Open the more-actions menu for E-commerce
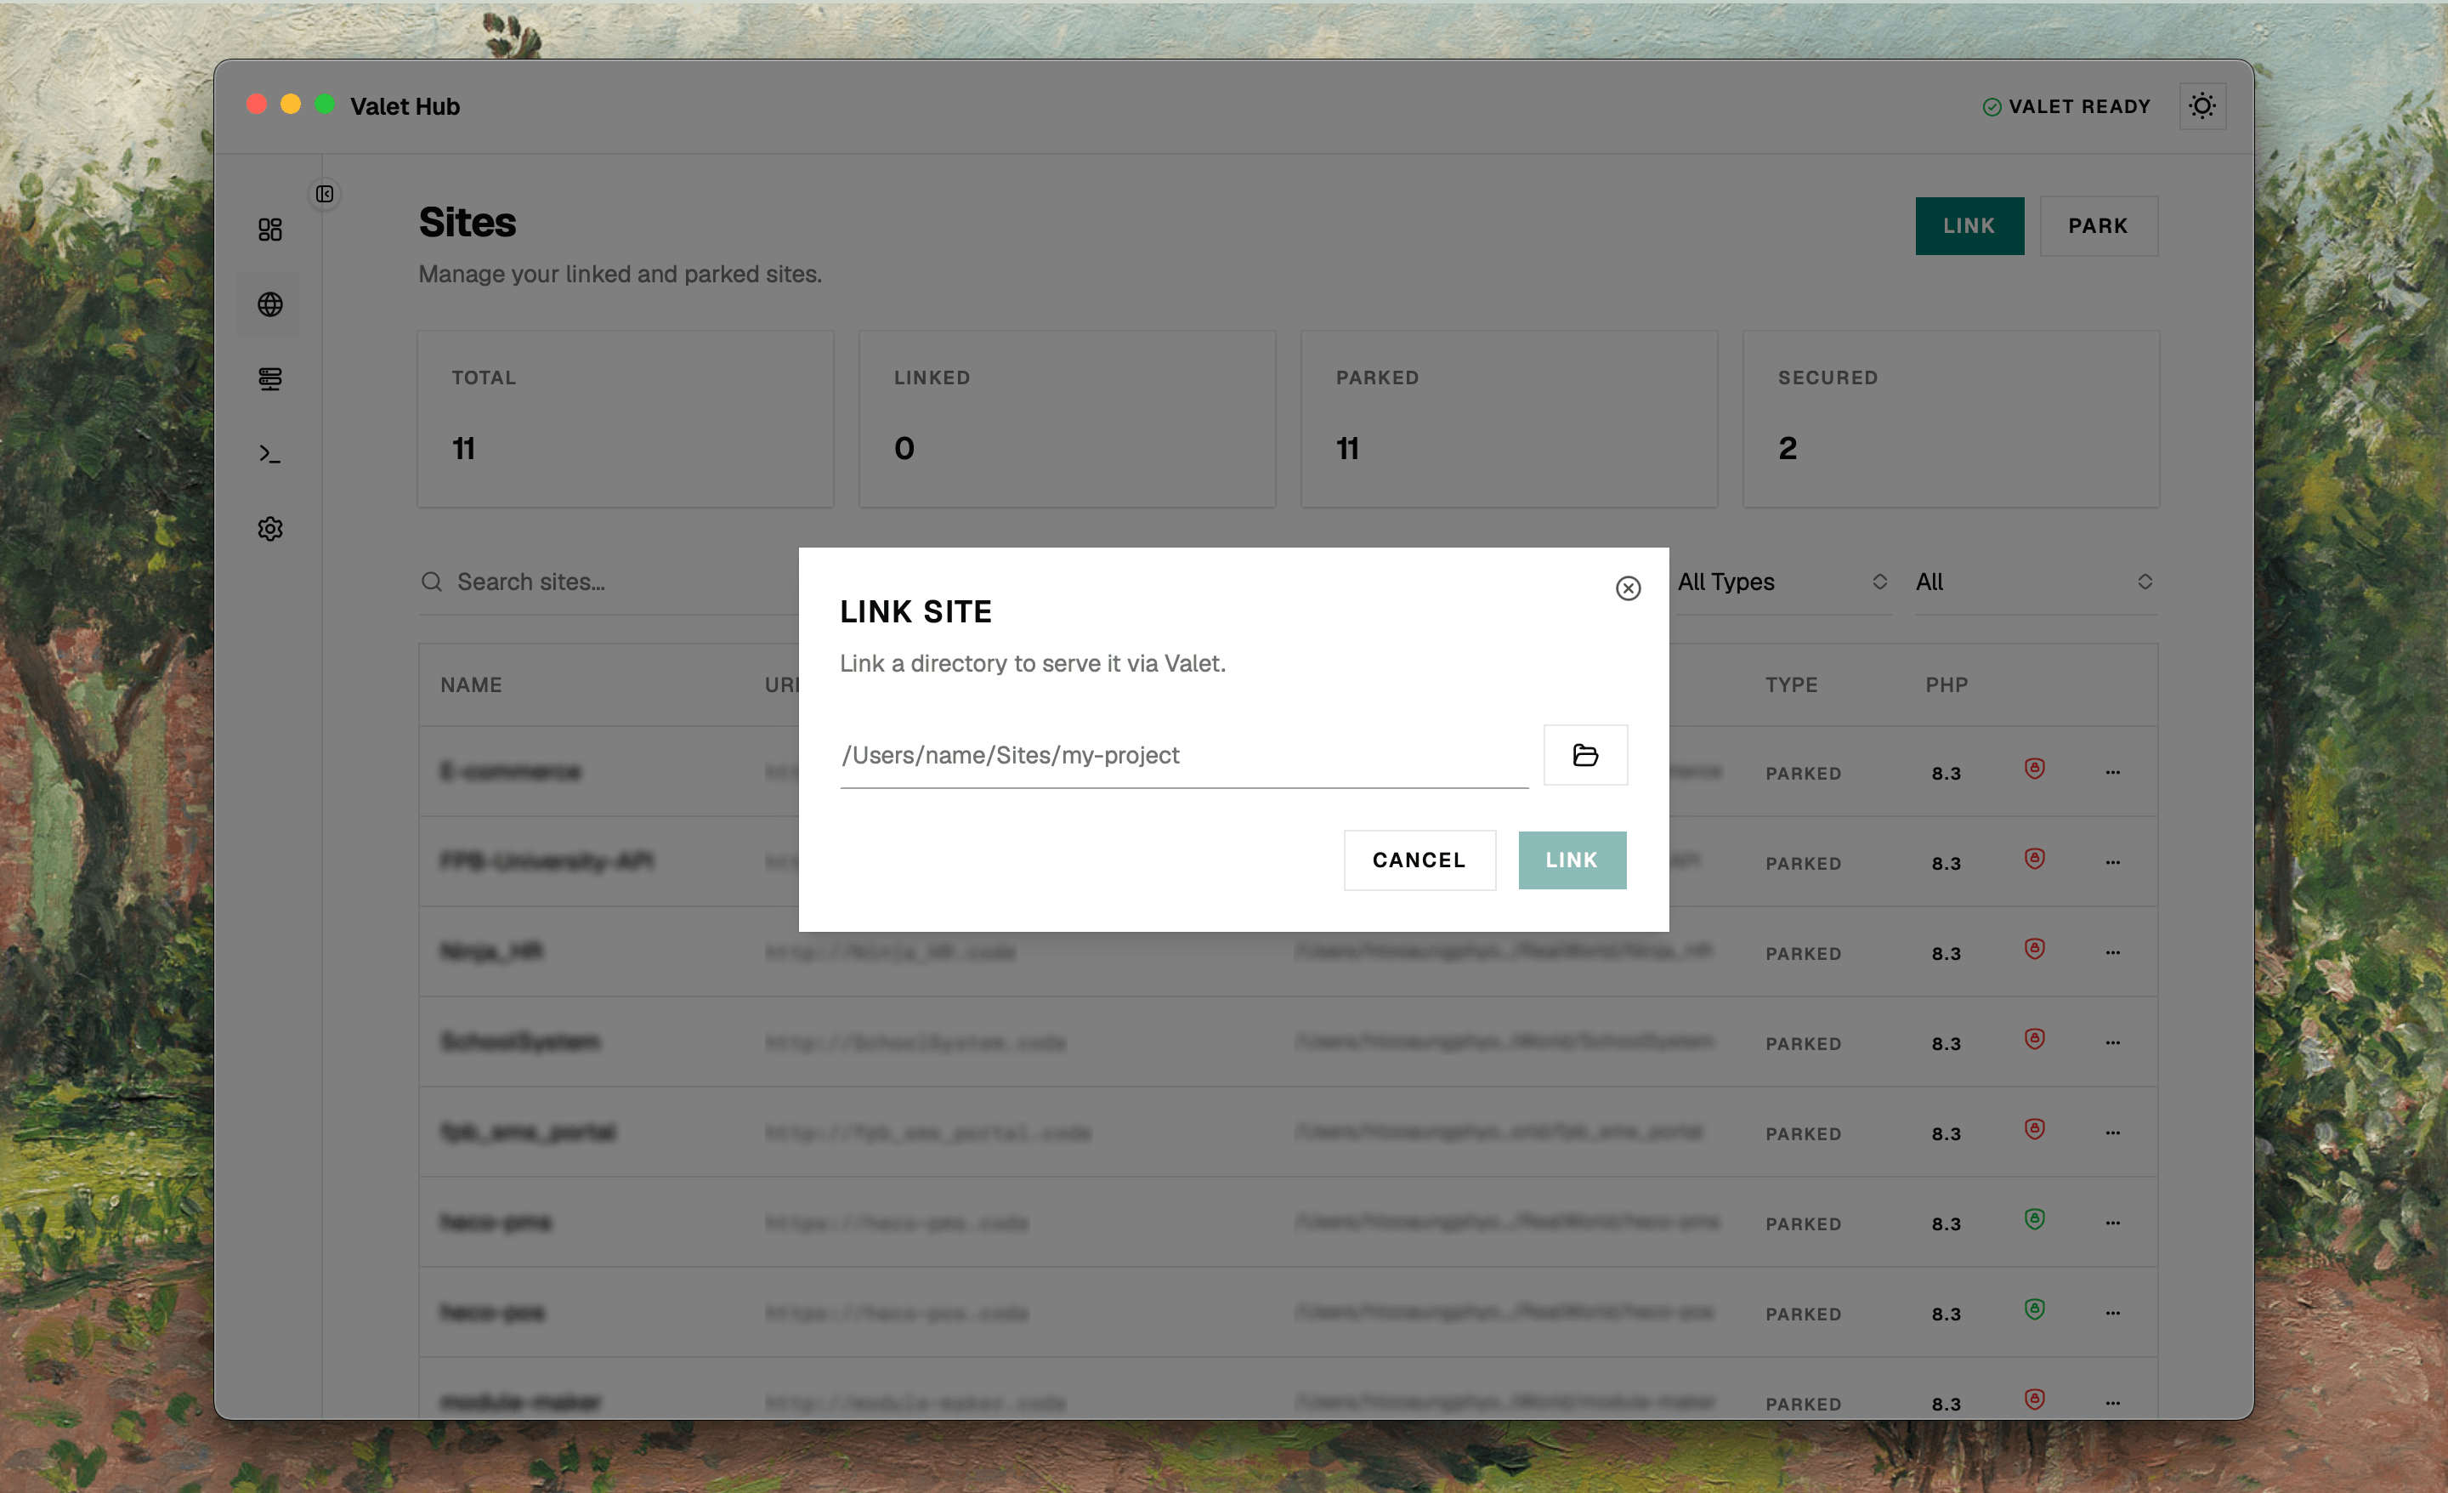Image resolution: width=2448 pixels, height=1493 pixels. pos(2113,772)
